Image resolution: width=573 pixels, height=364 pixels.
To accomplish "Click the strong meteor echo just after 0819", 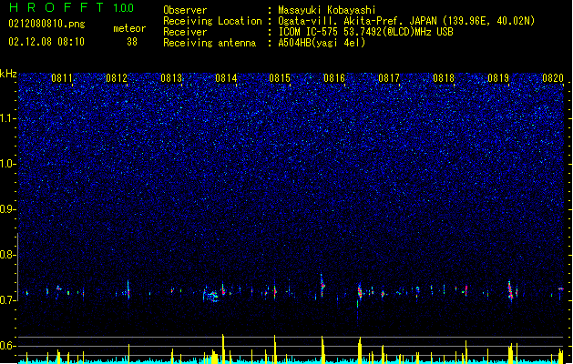I will point(510,290).
